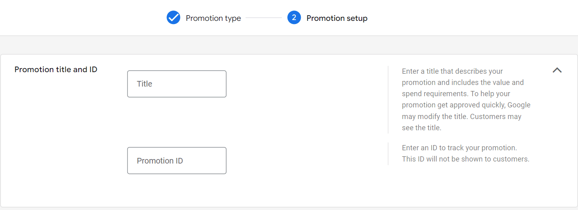Select the Promotion setup step label
This screenshot has height=210, width=578.
pos(337,18)
